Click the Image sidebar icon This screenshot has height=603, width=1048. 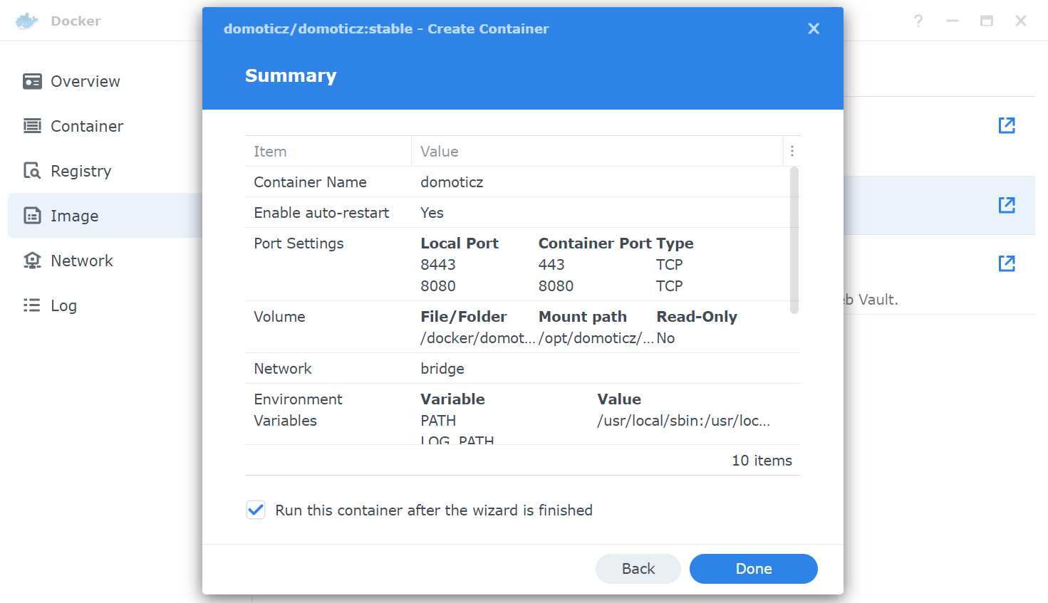pyautogui.click(x=32, y=216)
